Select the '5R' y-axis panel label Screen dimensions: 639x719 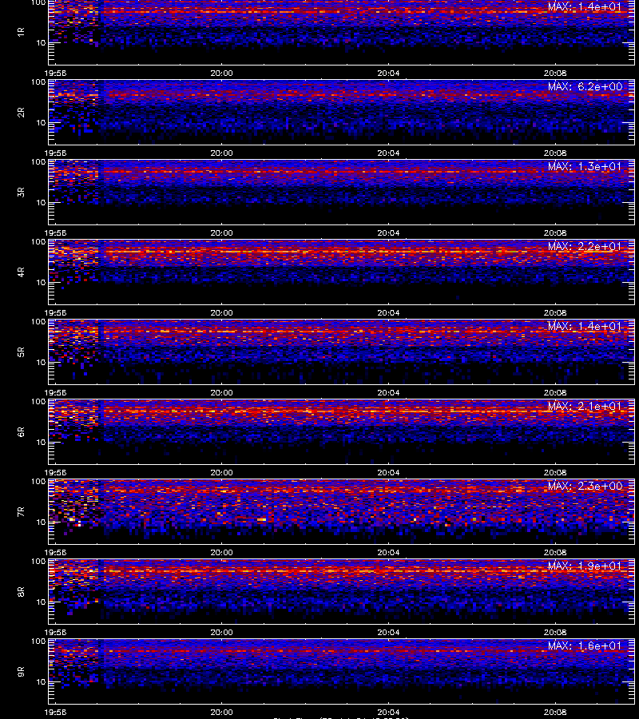(x=21, y=352)
